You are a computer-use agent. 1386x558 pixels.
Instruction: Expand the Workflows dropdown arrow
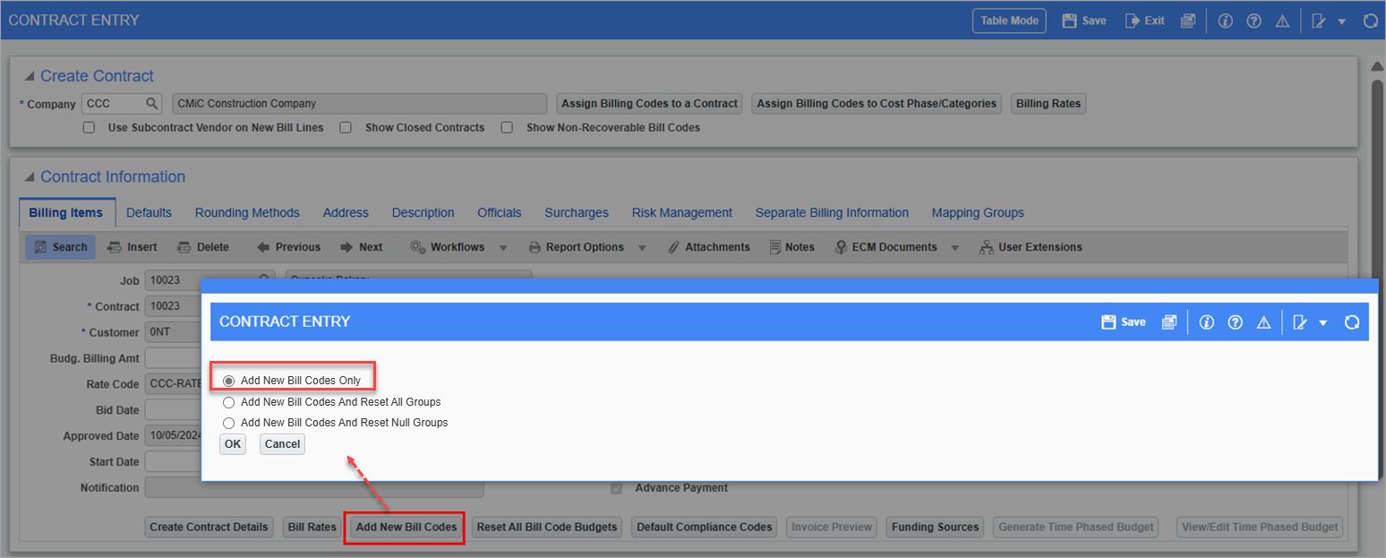(x=503, y=248)
